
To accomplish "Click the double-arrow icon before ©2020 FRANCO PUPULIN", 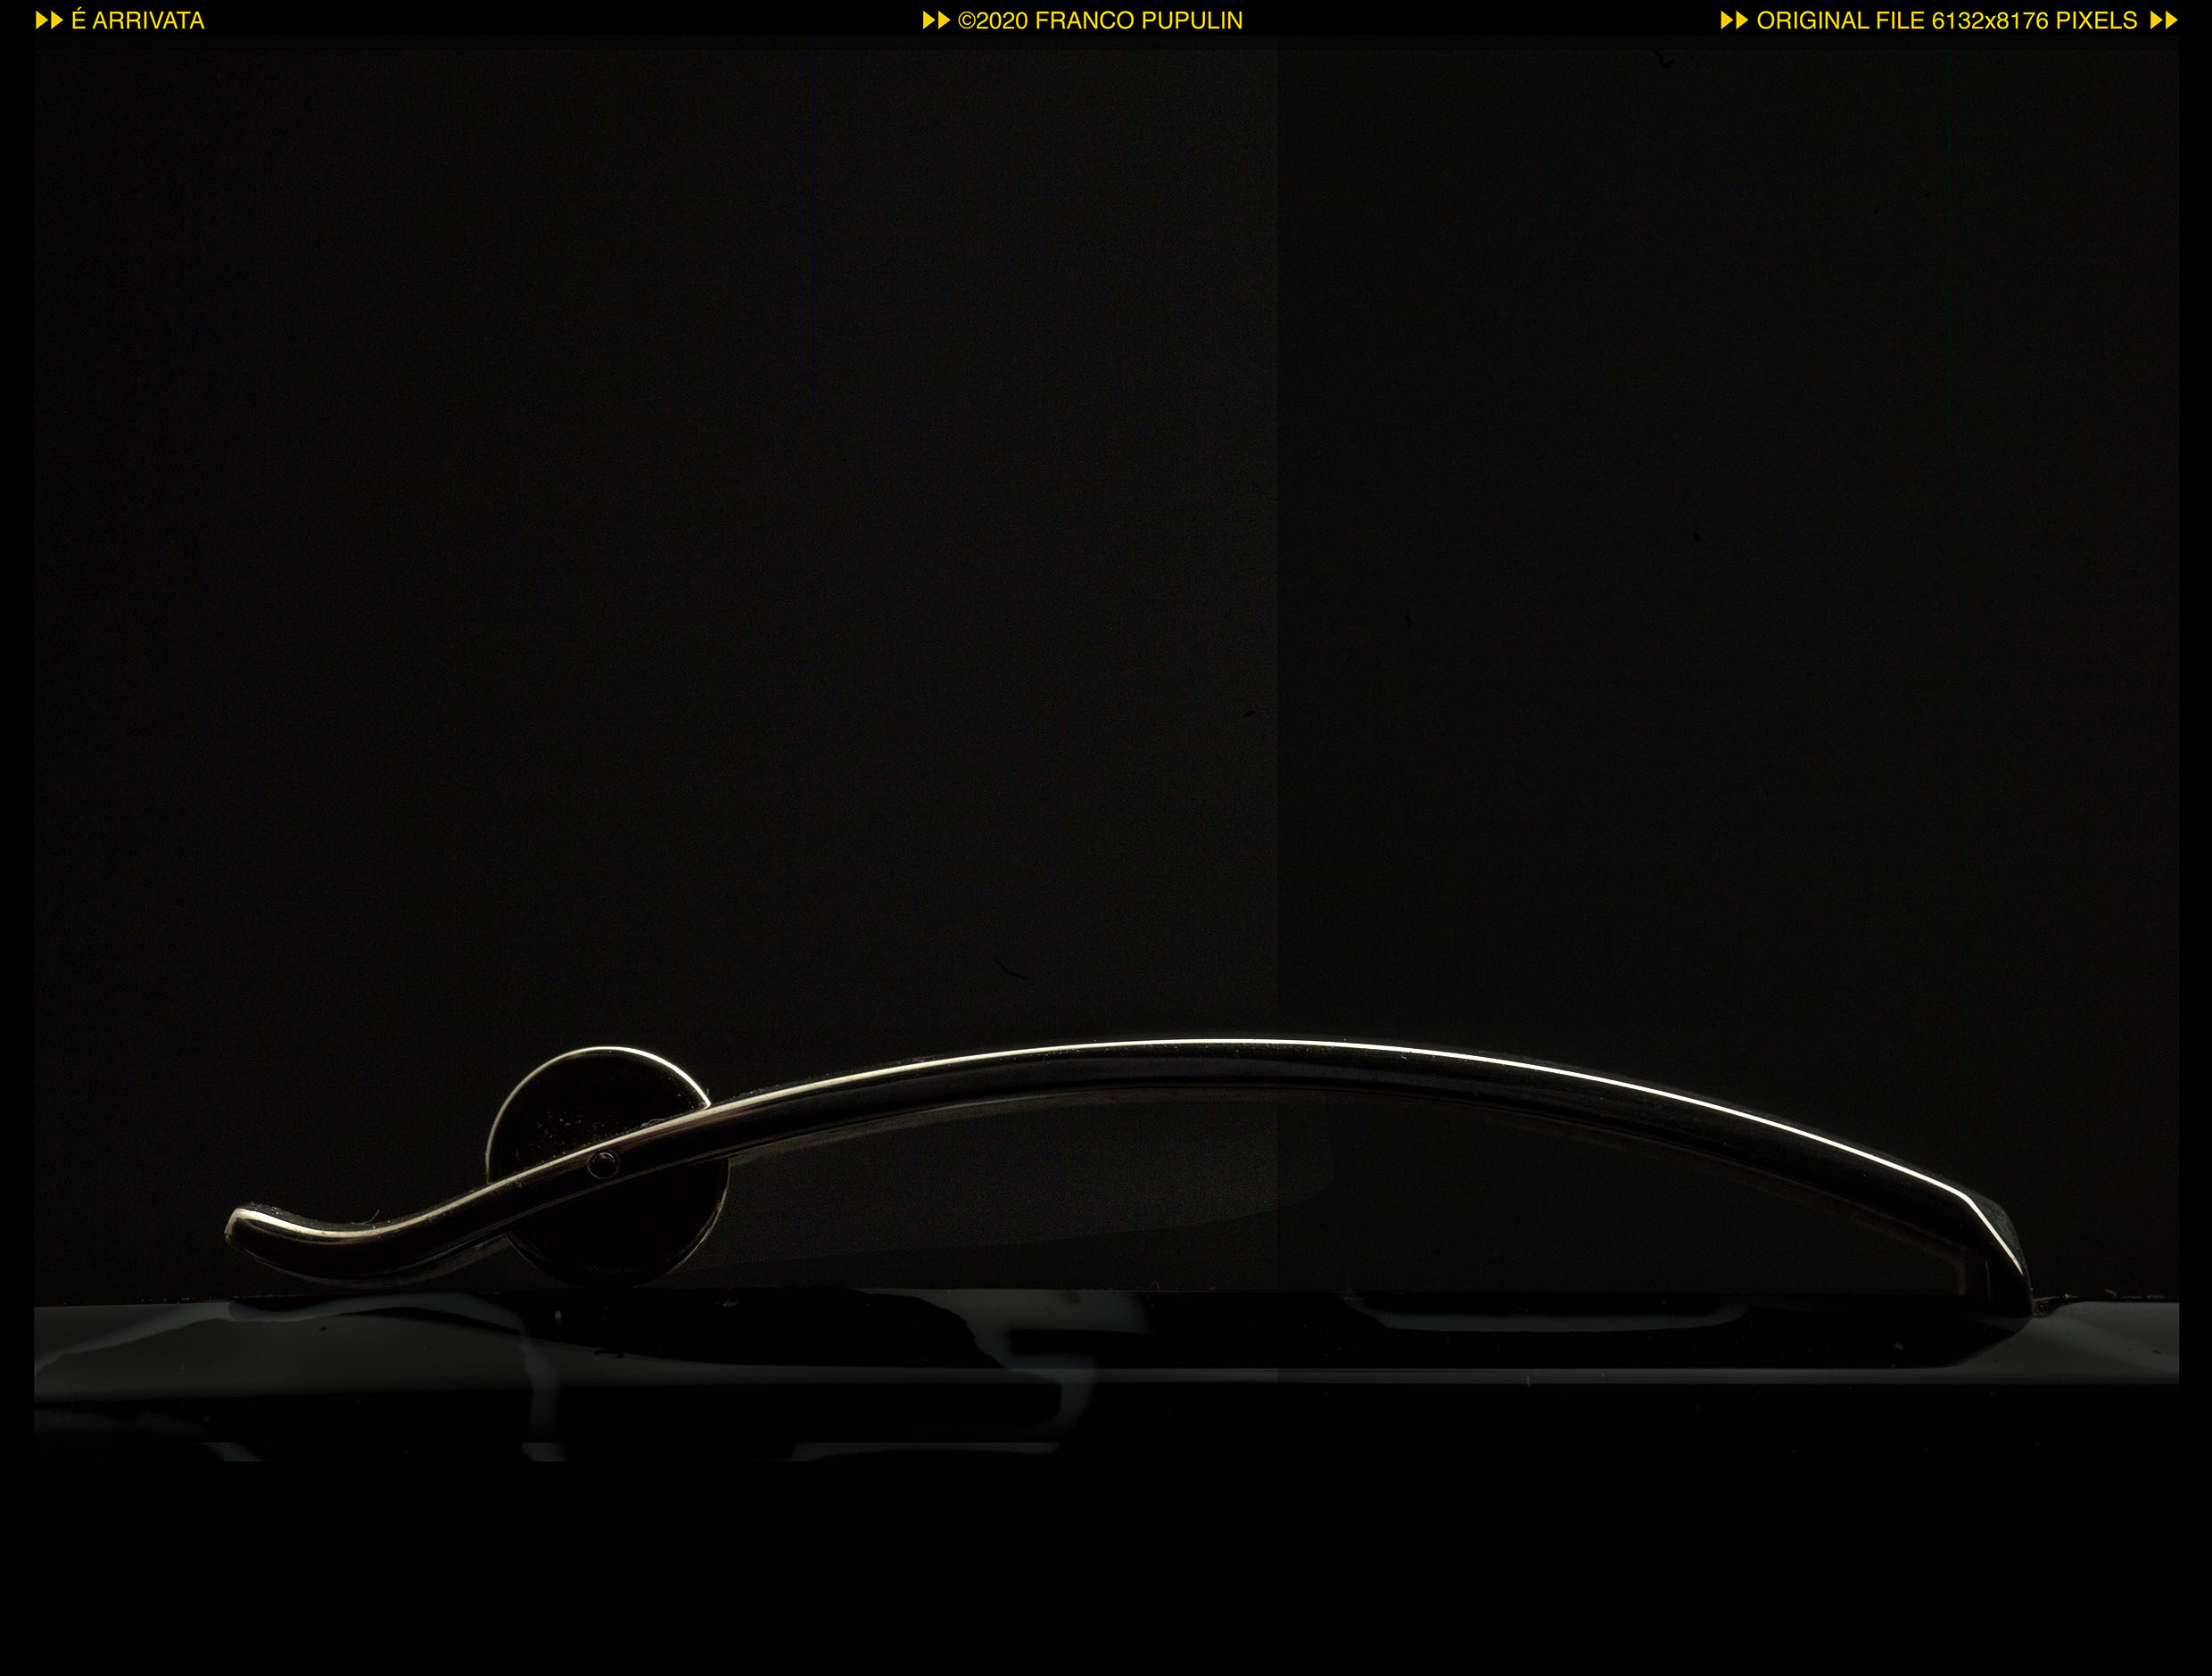I will click(x=936, y=20).
